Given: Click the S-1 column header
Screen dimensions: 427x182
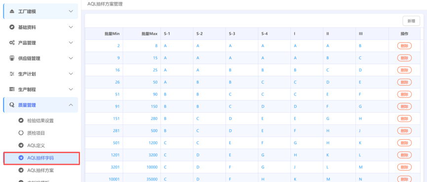Looking at the screenshot, I should (177, 34).
